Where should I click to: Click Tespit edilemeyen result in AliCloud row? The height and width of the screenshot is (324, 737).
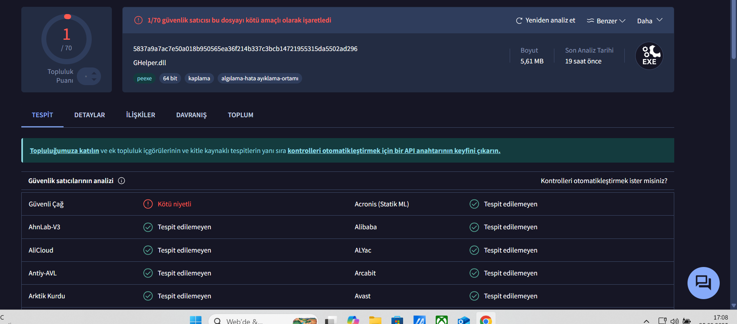[184, 250]
